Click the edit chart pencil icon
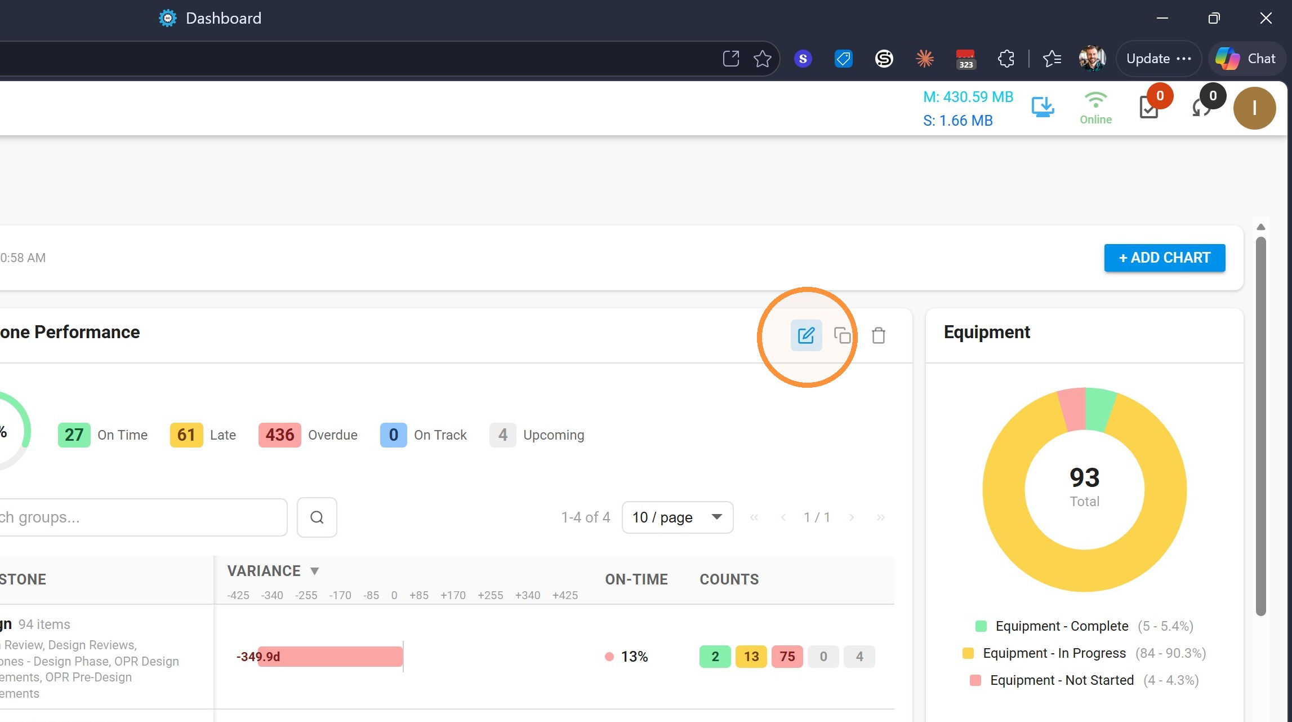The width and height of the screenshot is (1292, 722). pos(806,335)
